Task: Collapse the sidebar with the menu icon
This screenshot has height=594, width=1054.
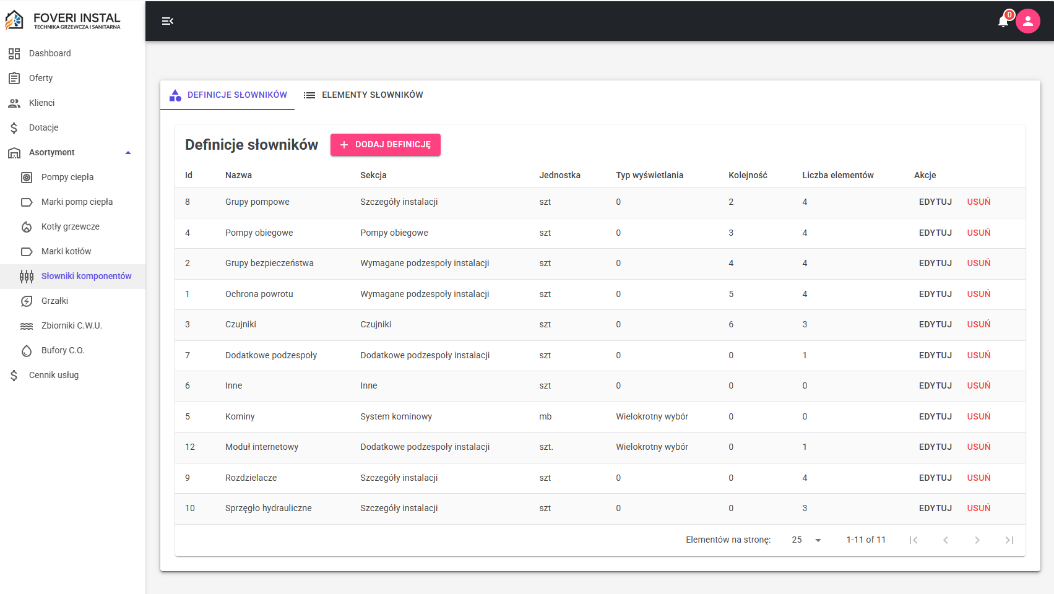Action: click(167, 21)
